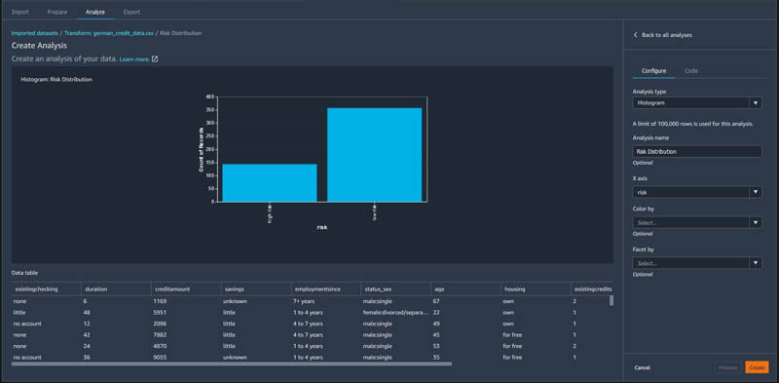Open the Learn more external link icon
This screenshot has width=779, height=383.
tap(155, 59)
